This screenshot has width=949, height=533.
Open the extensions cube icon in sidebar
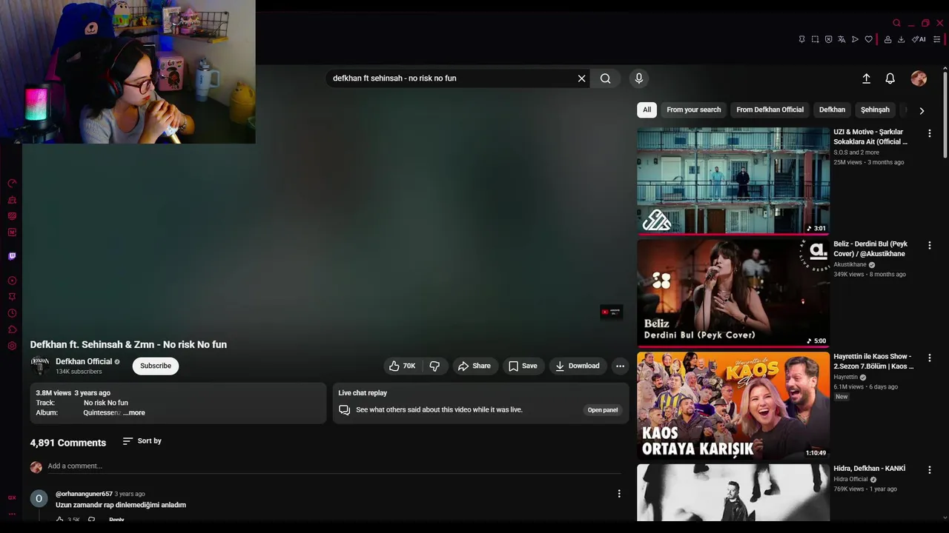point(12,329)
